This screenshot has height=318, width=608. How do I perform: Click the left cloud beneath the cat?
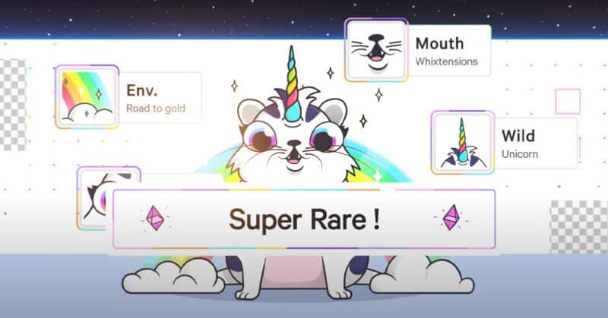(173, 277)
